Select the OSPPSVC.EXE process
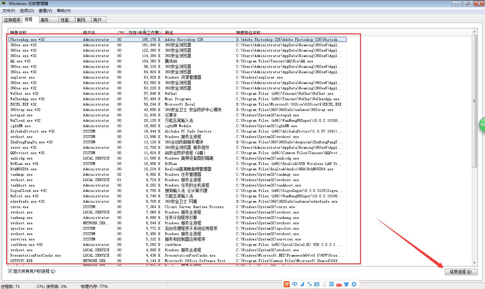Viewport: 485px width, 289px height. [177, 261]
